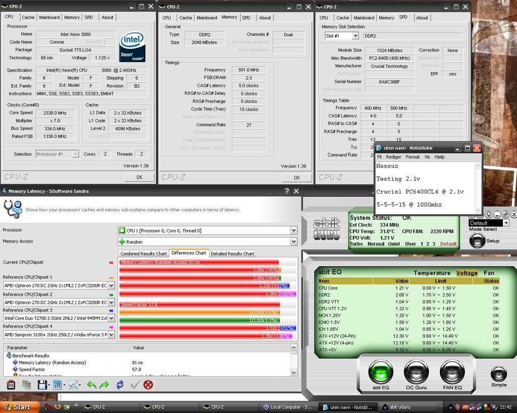Click the Serial Number field 8A6C36BF in CPU-Z
This screenshot has width=517, height=413.
(389, 82)
